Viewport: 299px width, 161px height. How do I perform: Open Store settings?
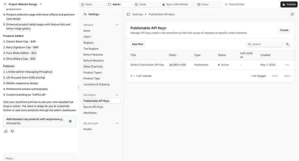pyautogui.click(x=87, y=31)
